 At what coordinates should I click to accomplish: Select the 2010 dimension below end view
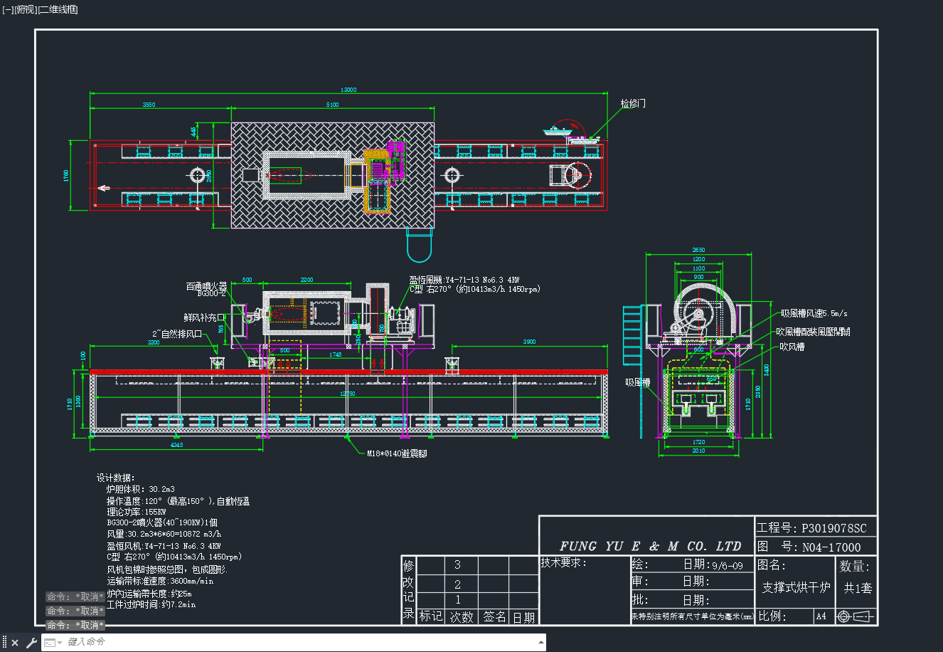click(698, 451)
